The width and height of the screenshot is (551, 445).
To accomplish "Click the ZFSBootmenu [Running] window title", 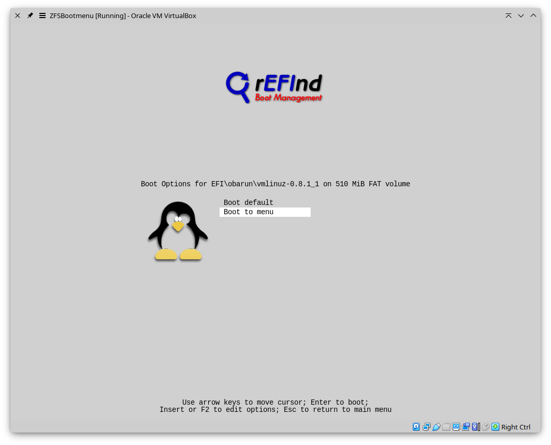I will coord(123,16).
